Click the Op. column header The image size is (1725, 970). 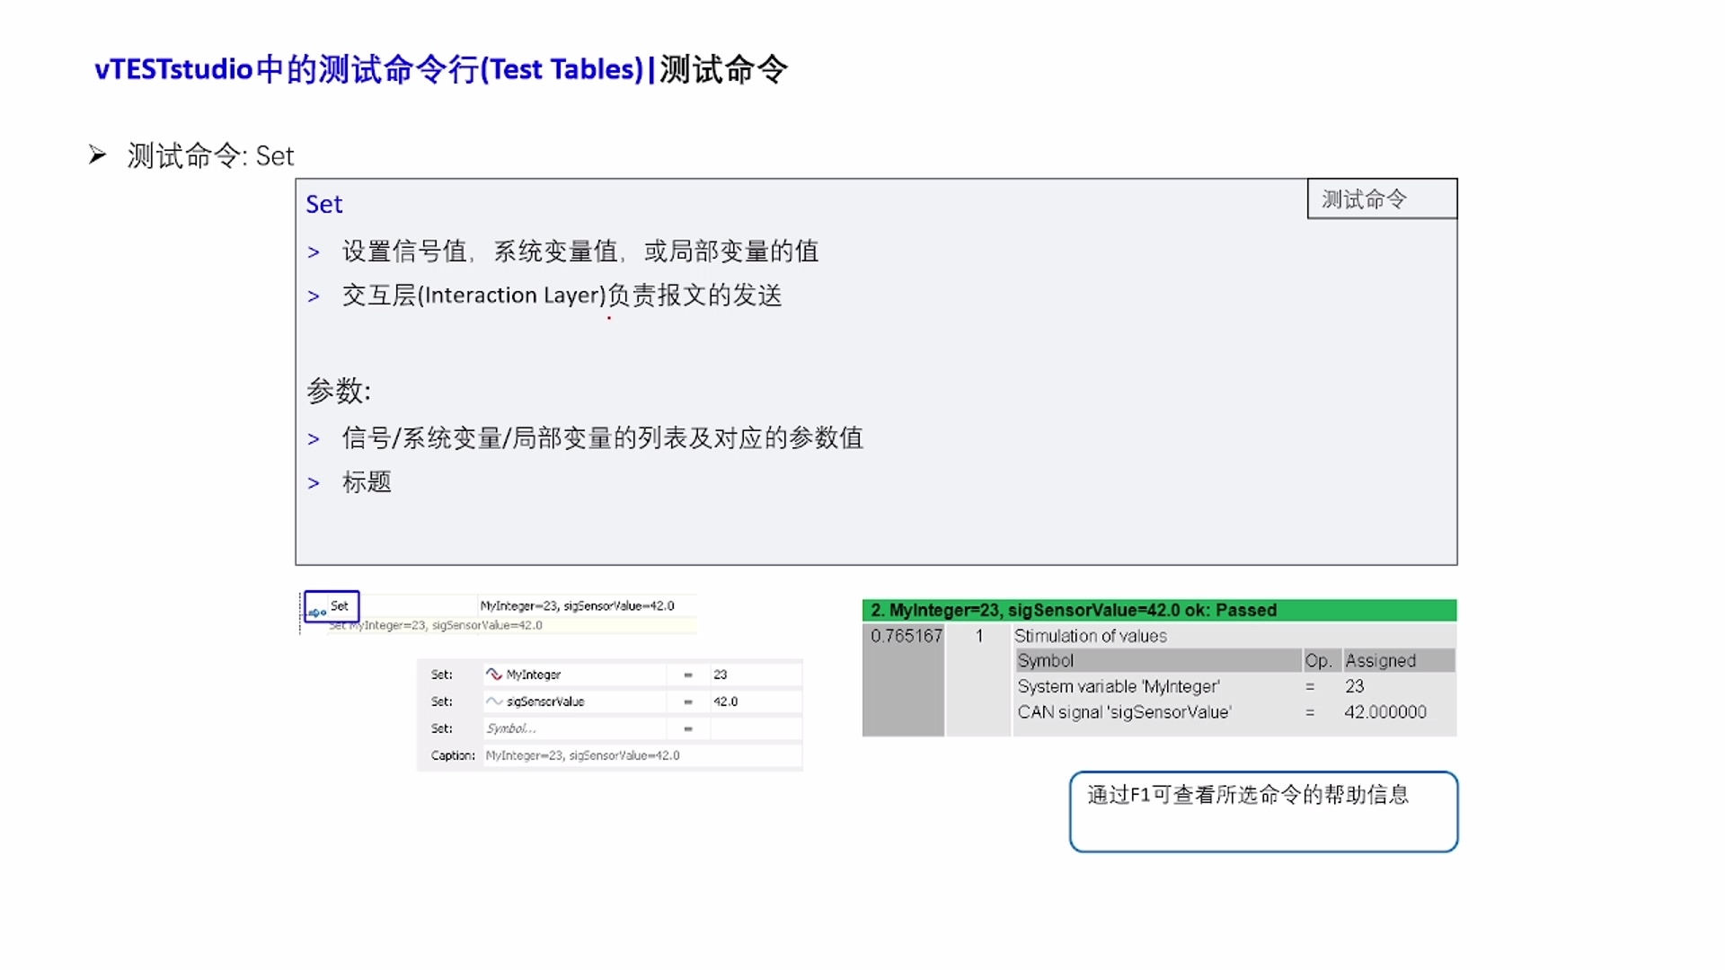pos(1321,660)
